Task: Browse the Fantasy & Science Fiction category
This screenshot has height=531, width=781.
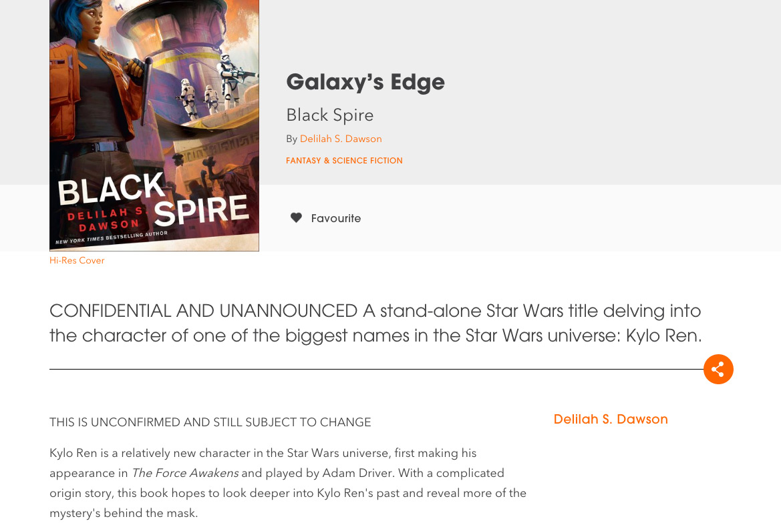Action: tap(344, 161)
